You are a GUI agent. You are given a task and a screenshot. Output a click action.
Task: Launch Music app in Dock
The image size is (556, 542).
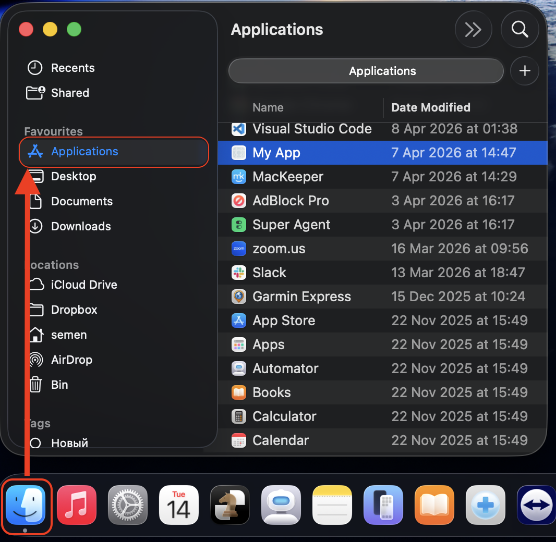click(x=77, y=505)
